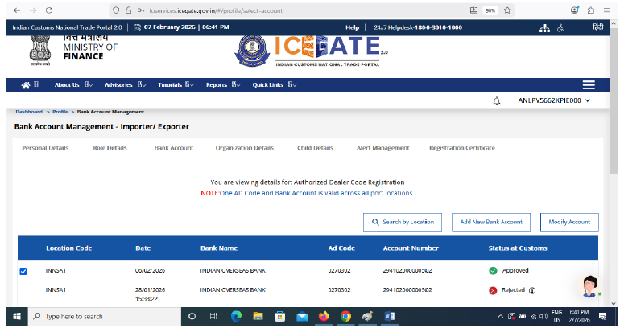Click Add New Bank Account button

[x=491, y=222]
